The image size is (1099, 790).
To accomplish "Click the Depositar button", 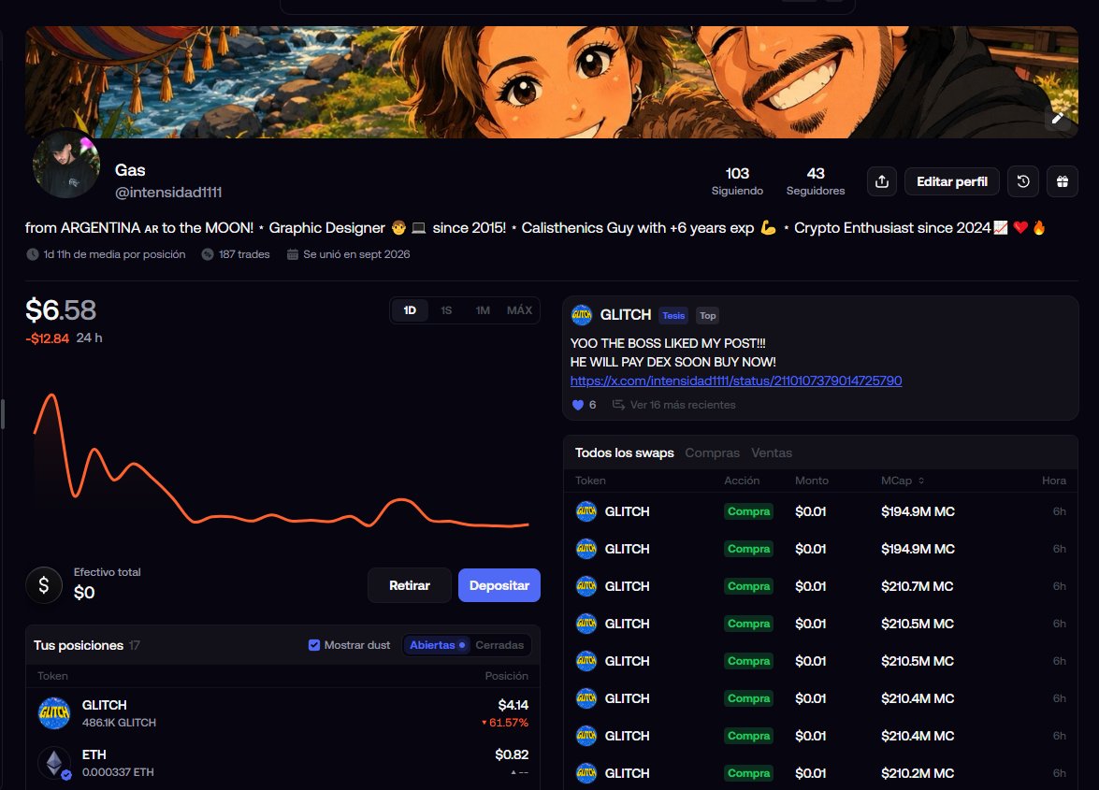I will [x=499, y=585].
